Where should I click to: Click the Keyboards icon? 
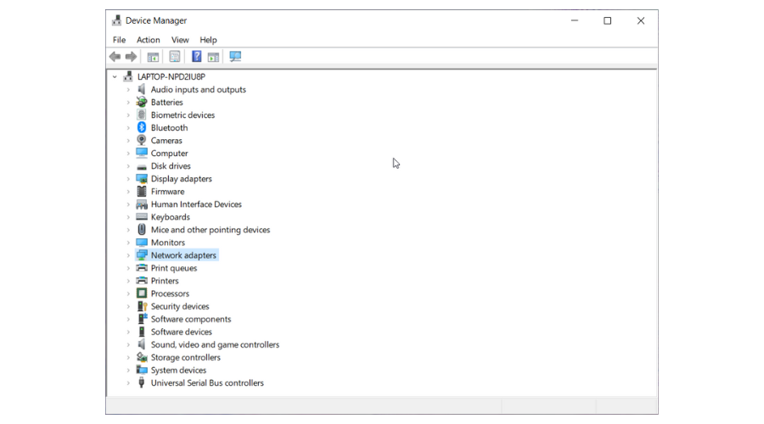[x=142, y=216]
